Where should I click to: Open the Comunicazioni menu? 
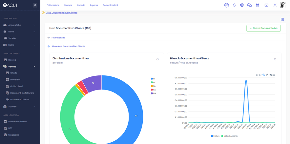coord(110,5)
